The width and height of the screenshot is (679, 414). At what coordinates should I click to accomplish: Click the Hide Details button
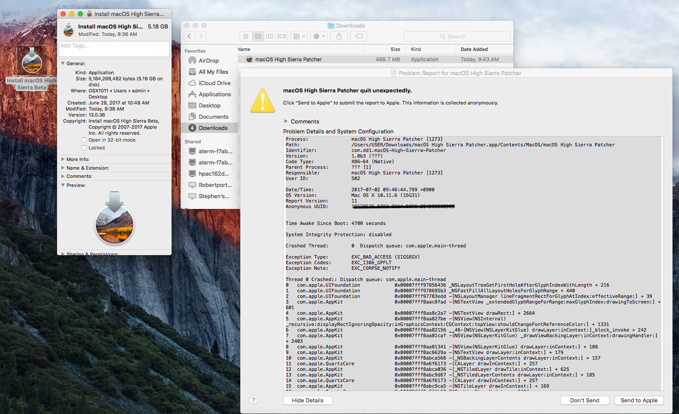(307, 400)
